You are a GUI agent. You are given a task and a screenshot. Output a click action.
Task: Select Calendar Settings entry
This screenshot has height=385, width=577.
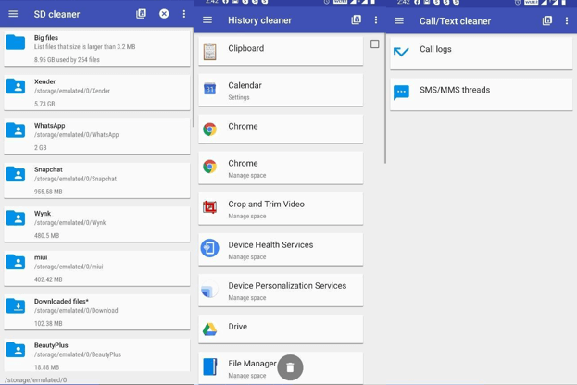[281, 90]
